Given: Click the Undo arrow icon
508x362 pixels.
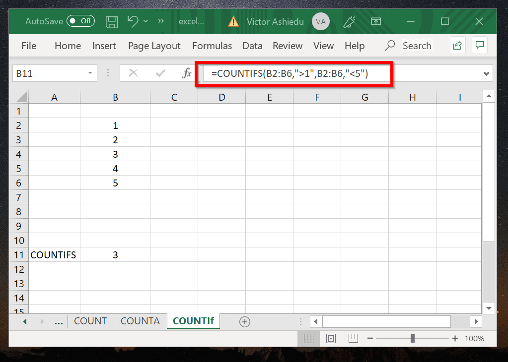Looking at the screenshot, I should (x=133, y=21).
